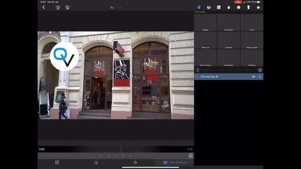Step forward one frame
Viewport: 301px width, 169px height.
pos(123,156)
